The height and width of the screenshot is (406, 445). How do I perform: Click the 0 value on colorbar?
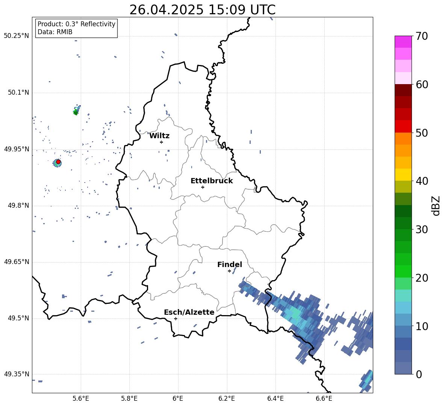point(419,374)
